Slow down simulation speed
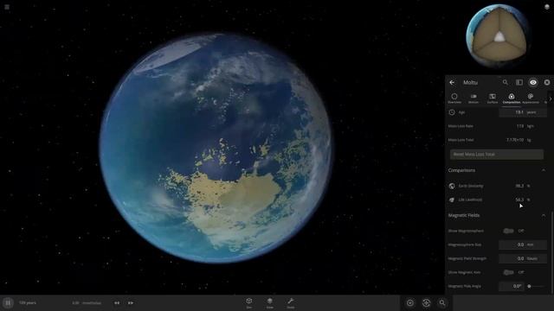 [117, 303]
